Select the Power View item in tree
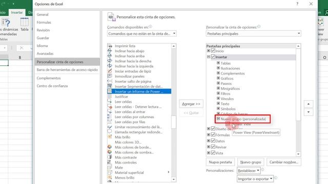This screenshot has height=184, width=328. coord(241,124)
